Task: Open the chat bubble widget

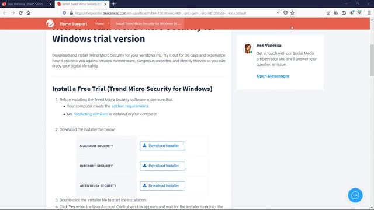Action: [x=355, y=195]
